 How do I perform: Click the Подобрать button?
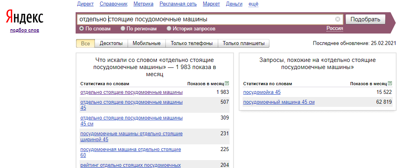(365, 19)
